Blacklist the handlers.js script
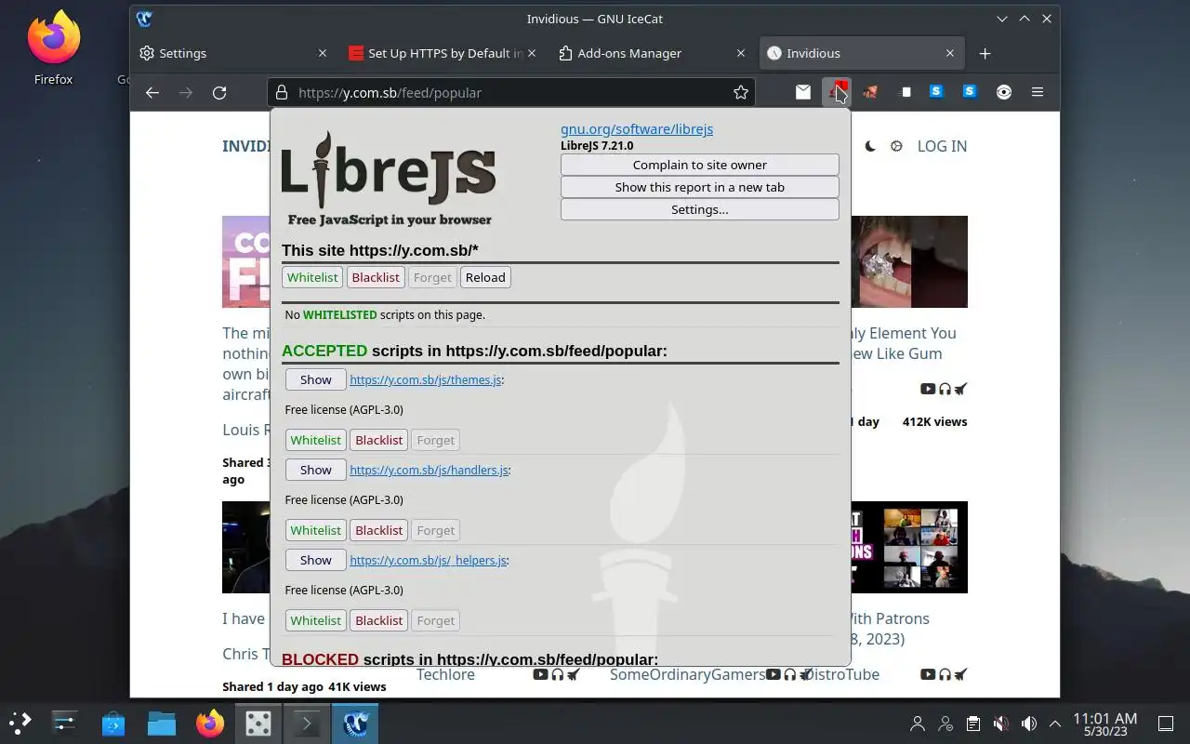This screenshot has width=1190, height=744. 379,530
